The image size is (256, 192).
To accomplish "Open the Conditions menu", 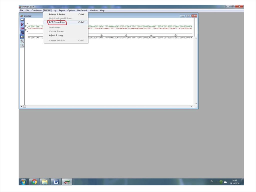I will tap(36, 11).
